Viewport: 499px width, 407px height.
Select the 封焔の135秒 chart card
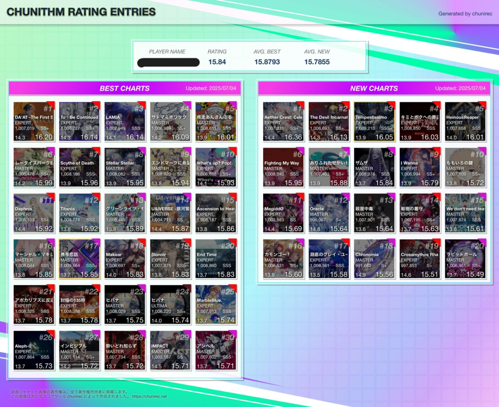coord(79,305)
